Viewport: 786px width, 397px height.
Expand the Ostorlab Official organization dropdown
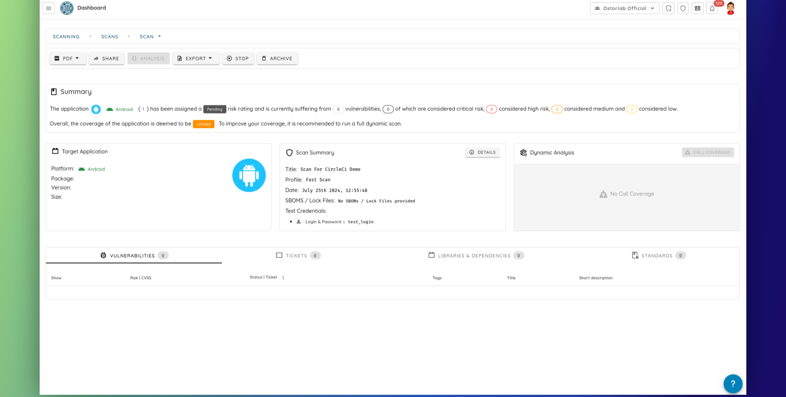[x=624, y=8]
